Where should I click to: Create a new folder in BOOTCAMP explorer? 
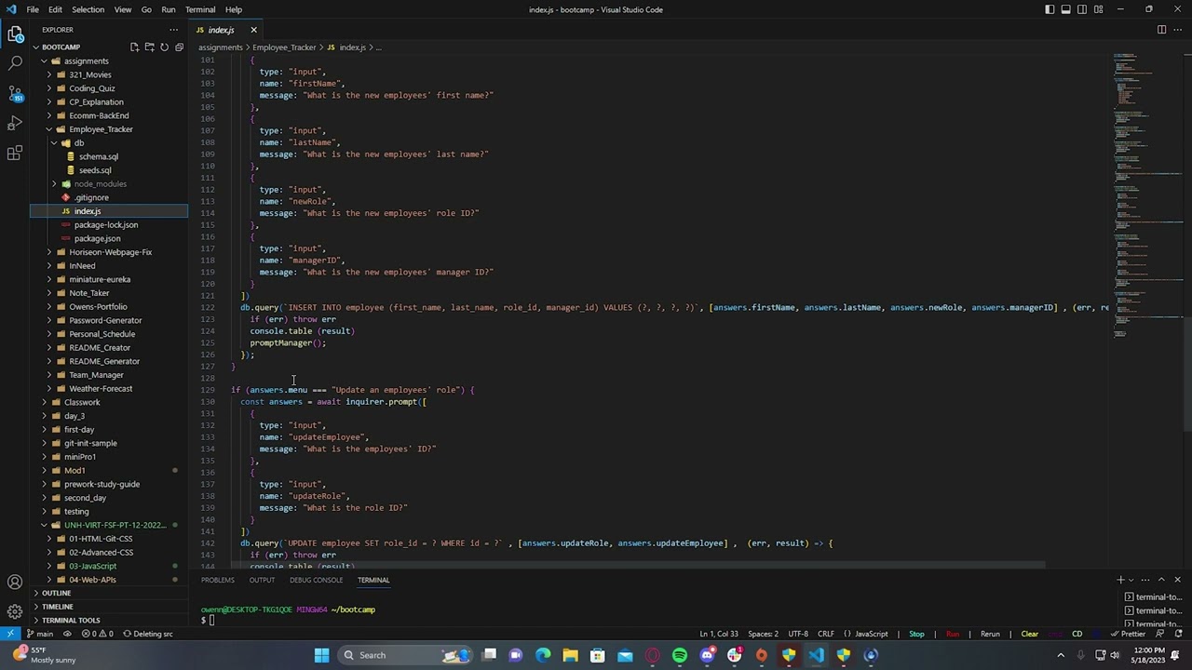[149, 47]
